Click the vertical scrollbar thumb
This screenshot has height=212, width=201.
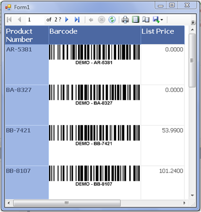tap(192, 60)
